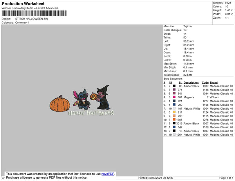This screenshot has width=235, height=181.
Task: Click the Colors value 10
Action: pyautogui.click(x=226, y=7)
